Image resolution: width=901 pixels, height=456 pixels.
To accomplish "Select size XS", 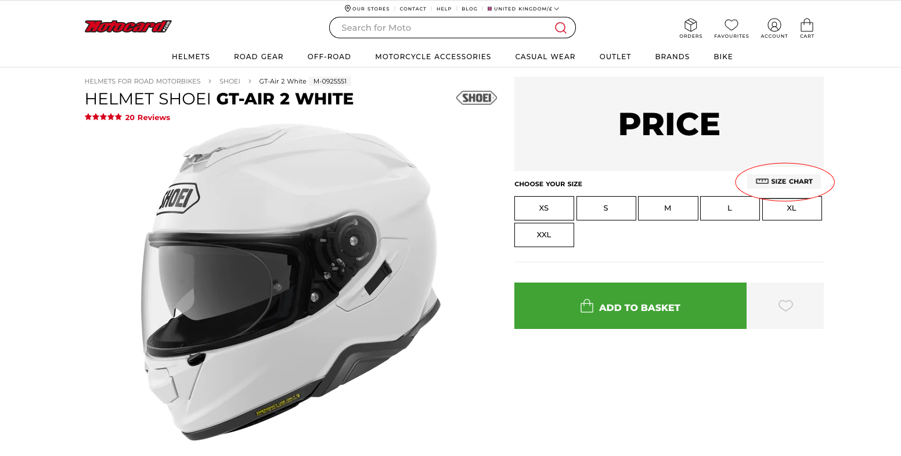I will (x=544, y=208).
